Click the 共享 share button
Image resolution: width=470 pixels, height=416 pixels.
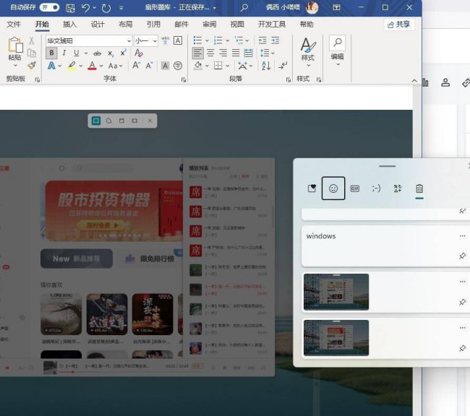click(x=399, y=25)
